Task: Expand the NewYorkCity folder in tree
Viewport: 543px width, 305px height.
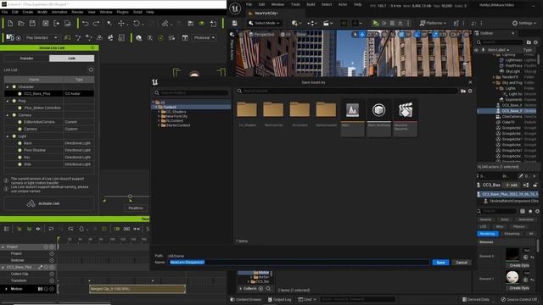Action: 159,116
